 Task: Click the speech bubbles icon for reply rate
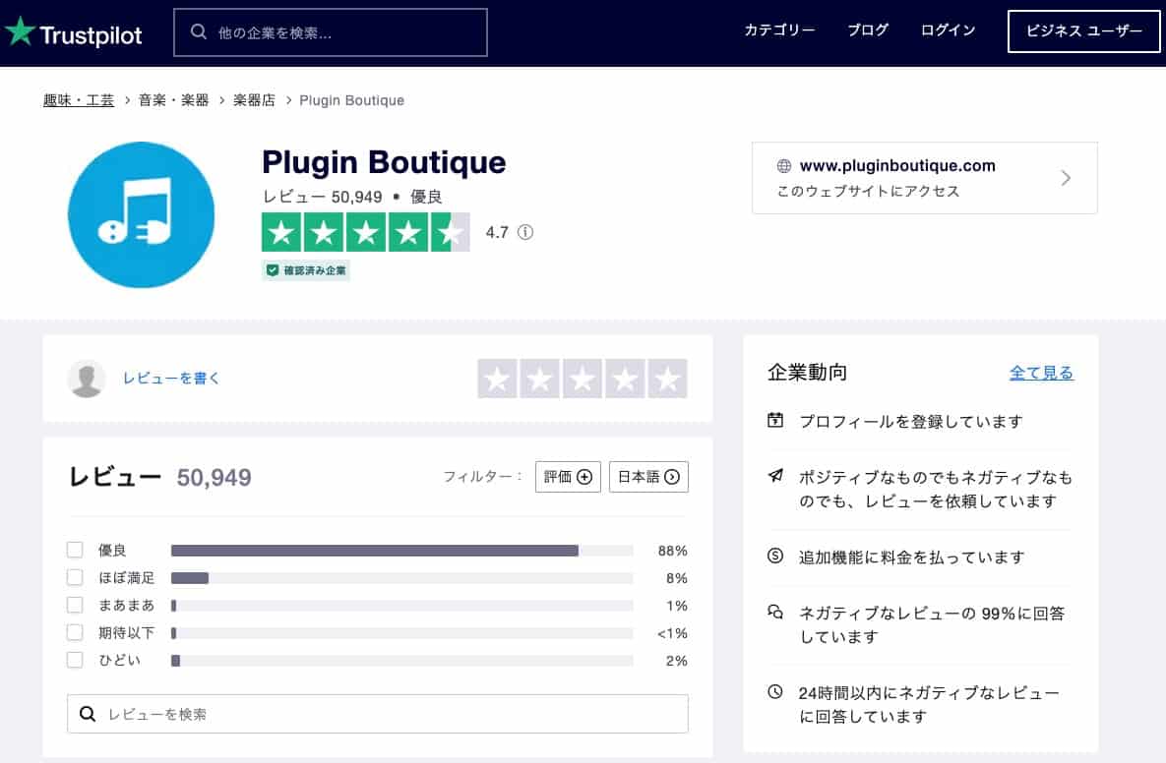pos(774,612)
